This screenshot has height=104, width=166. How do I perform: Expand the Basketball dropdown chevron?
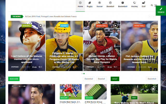123,10
